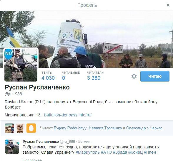Click the small tweet author avatar
Screen dimensions: 173x161
point(12,147)
